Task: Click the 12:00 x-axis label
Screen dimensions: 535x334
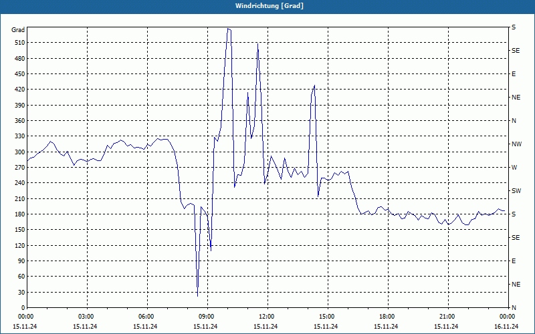Action: tap(267, 316)
